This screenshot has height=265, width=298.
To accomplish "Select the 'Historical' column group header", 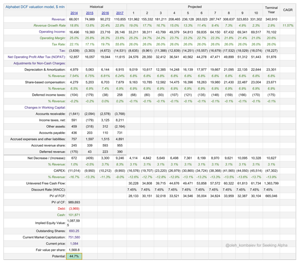I will point(96,7).
